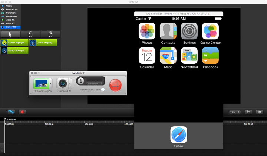The width and height of the screenshot is (267, 156).
Task: Select the canvas crop tool
Action: (x=248, y=112)
